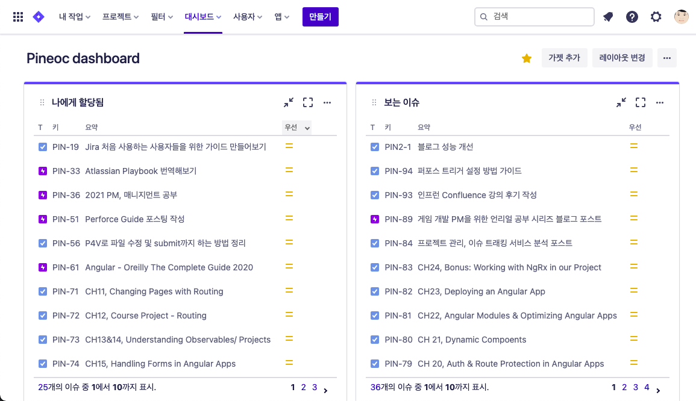
Task: Open page 3 of 나에게 할당됨
Action: (x=315, y=387)
